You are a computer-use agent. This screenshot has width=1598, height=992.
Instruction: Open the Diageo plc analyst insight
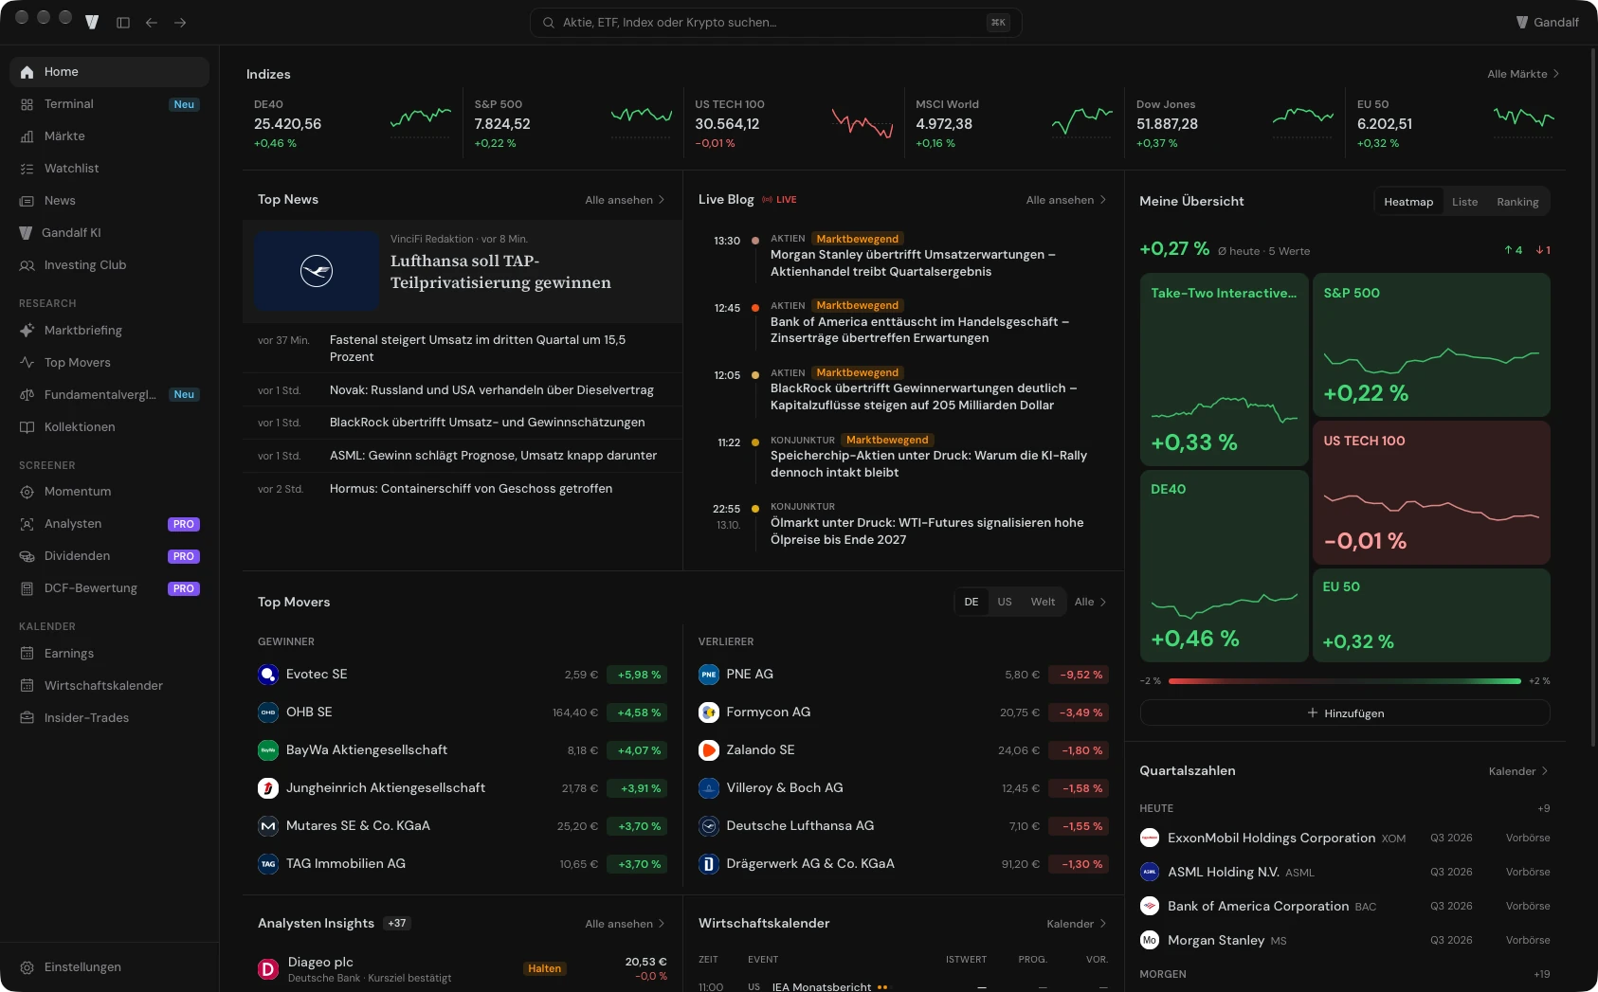click(x=463, y=968)
